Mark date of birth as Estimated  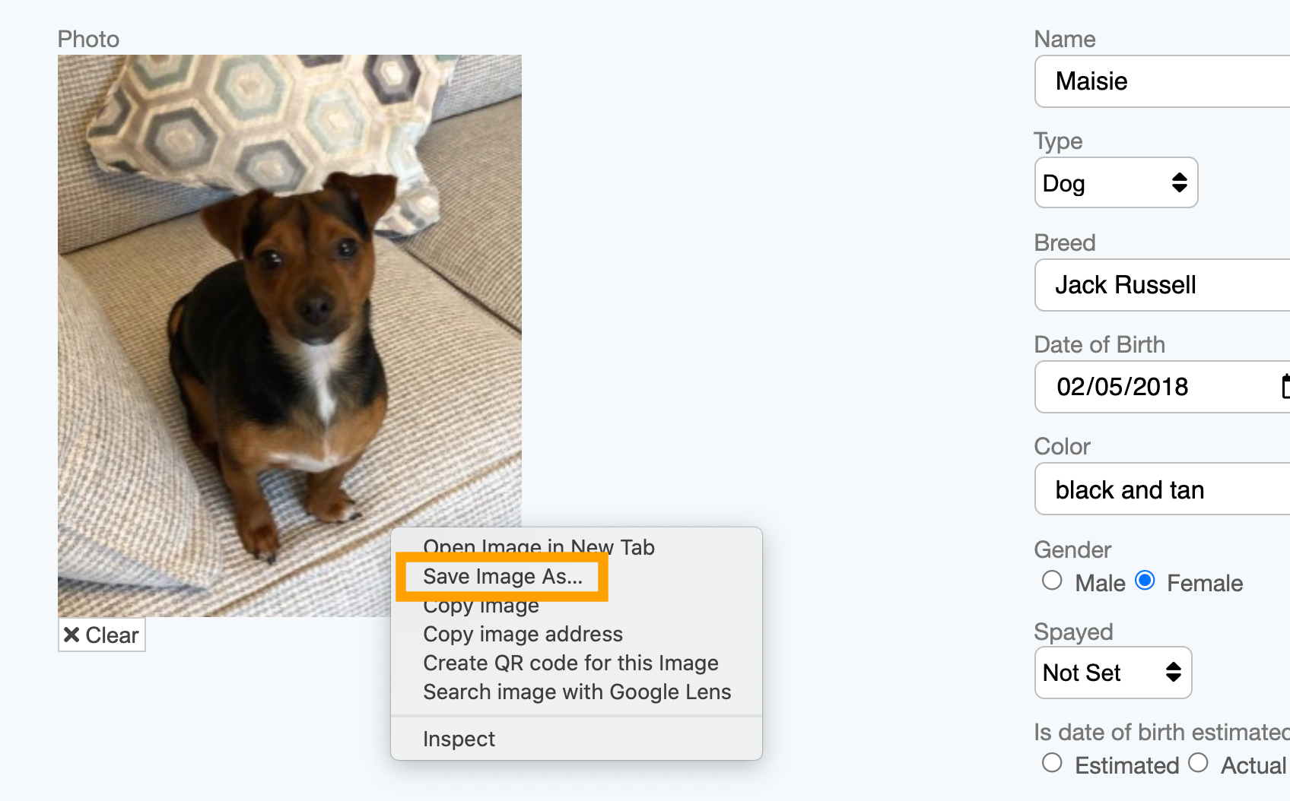point(1052,763)
